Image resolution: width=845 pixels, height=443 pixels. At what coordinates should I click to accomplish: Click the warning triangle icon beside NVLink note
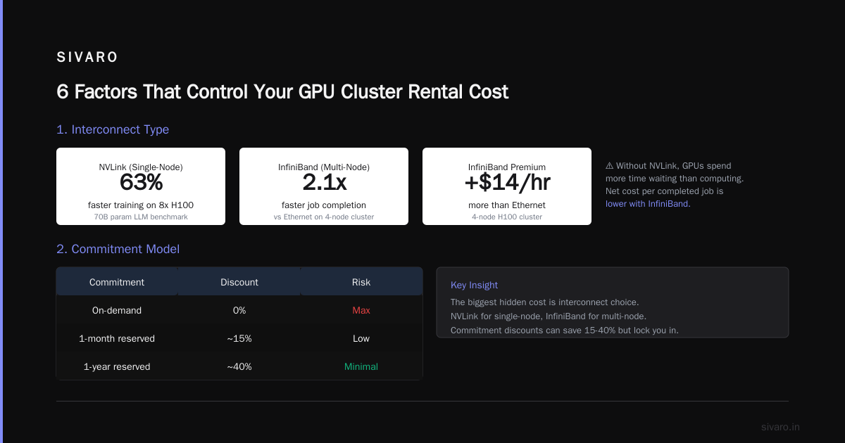coord(610,166)
